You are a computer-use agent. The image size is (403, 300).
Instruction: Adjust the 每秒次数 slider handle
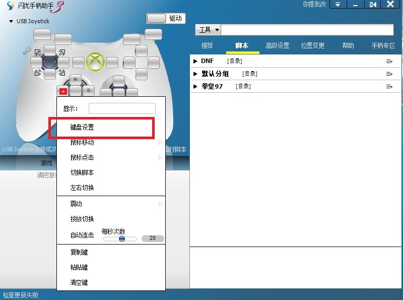[122, 239]
